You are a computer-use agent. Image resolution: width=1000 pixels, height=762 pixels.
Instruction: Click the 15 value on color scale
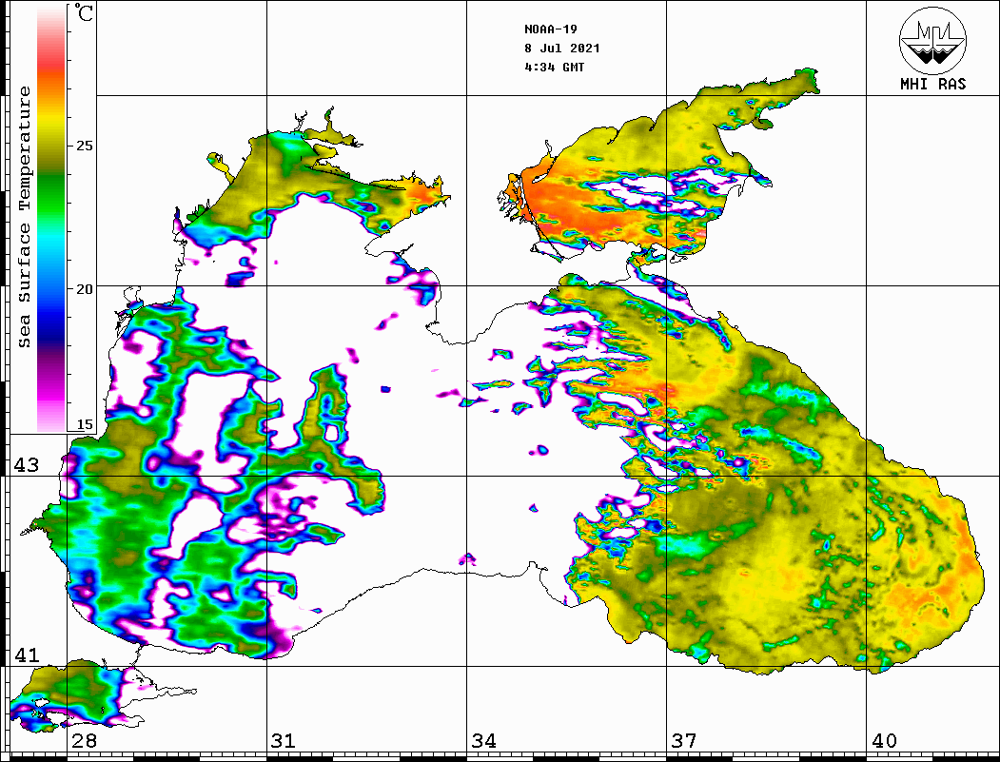(84, 424)
